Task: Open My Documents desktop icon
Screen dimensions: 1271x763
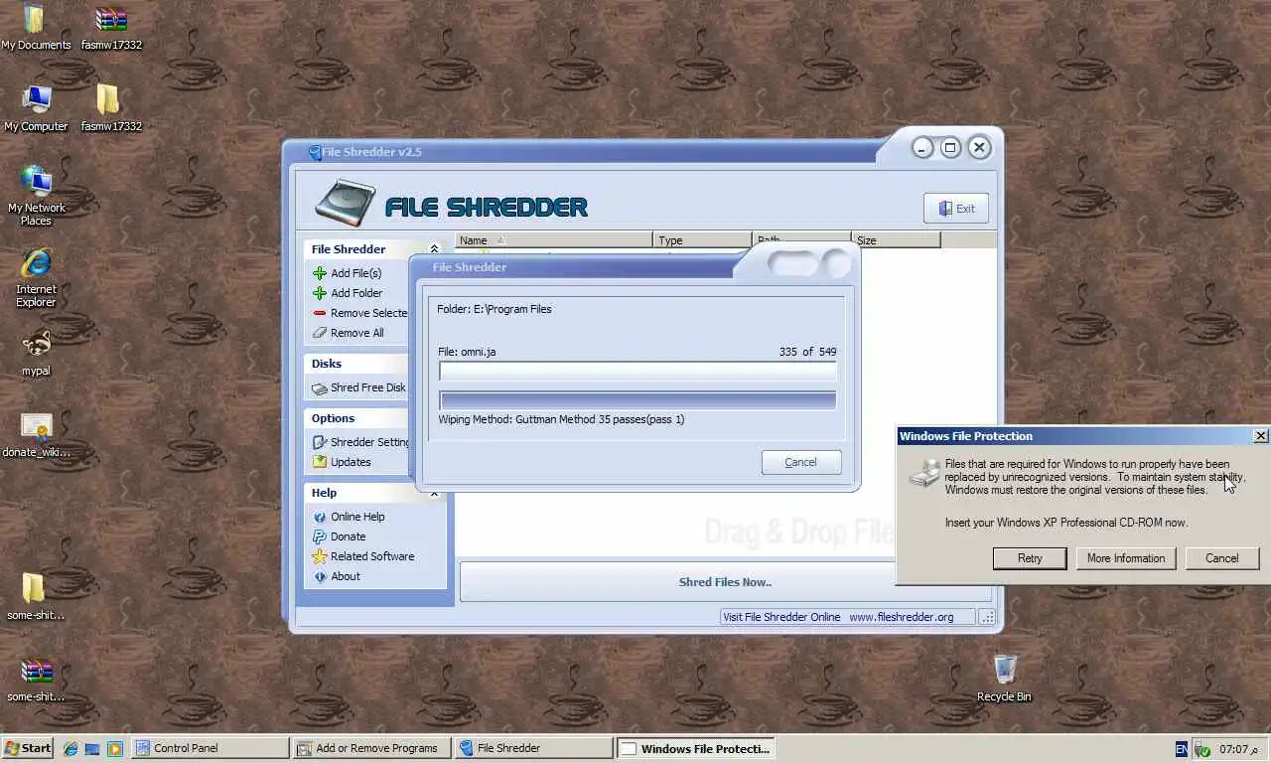Action: point(36,28)
